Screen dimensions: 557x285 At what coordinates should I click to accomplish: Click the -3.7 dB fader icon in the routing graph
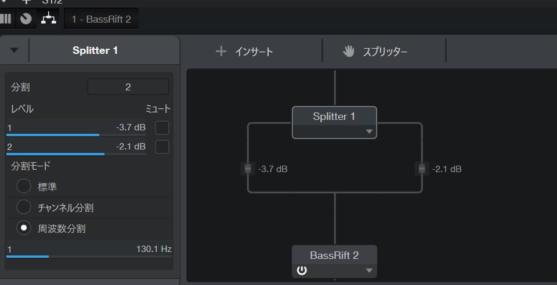[248, 169]
